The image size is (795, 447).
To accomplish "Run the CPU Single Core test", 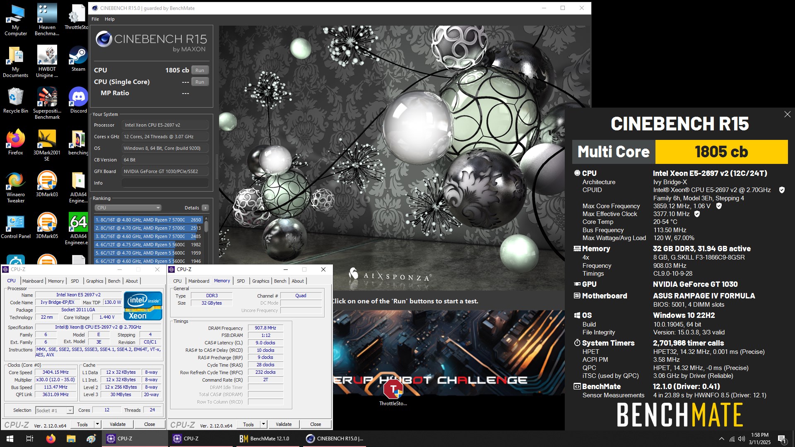I will 200,82.
